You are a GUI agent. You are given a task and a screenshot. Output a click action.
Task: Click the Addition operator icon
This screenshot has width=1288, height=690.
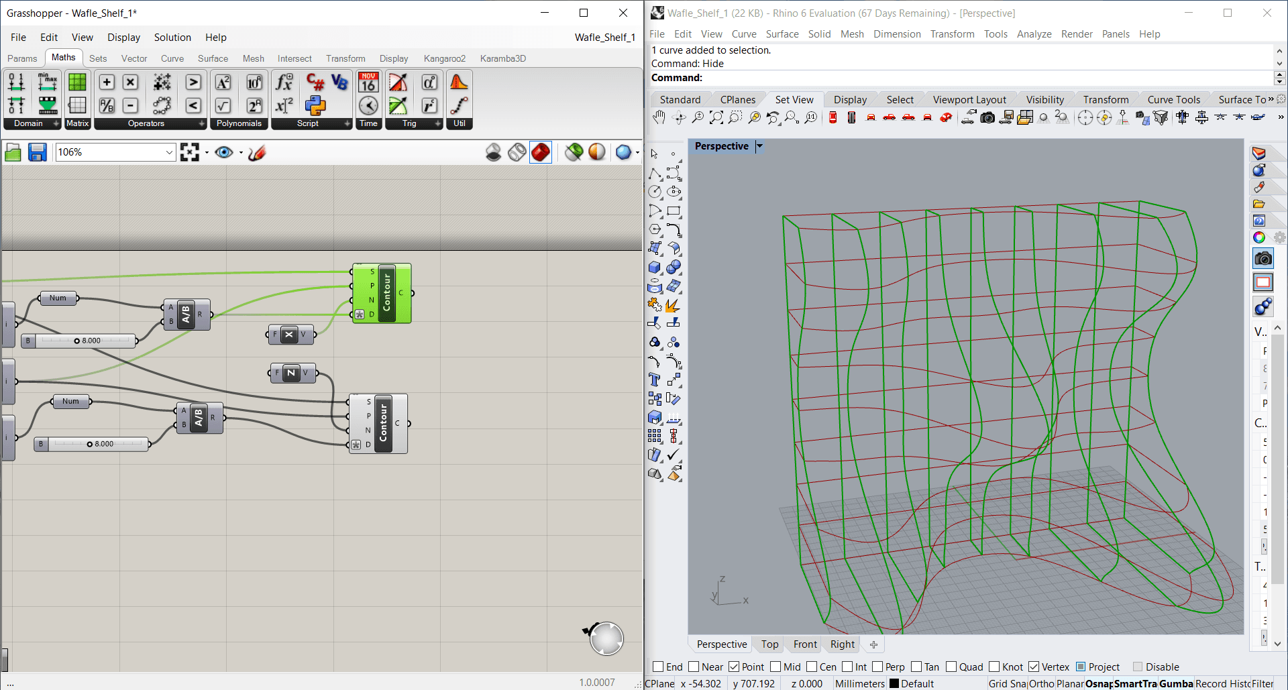[x=107, y=82]
